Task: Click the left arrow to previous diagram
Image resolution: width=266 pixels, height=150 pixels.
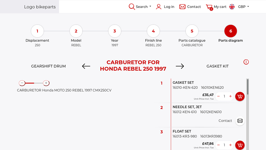Action: point(86,66)
